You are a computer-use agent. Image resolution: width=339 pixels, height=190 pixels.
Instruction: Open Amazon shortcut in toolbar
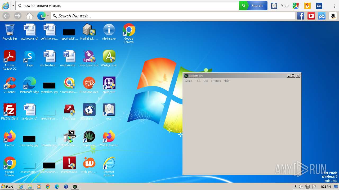333,16
